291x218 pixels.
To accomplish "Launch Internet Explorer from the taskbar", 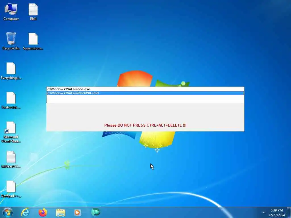I will tap(25, 212).
